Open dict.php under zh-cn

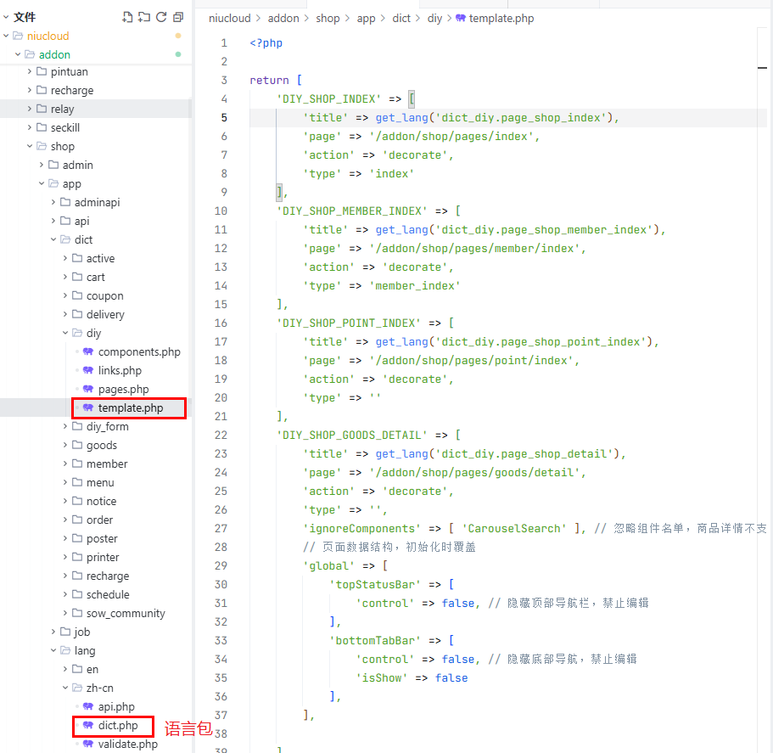click(x=117, y=725)
